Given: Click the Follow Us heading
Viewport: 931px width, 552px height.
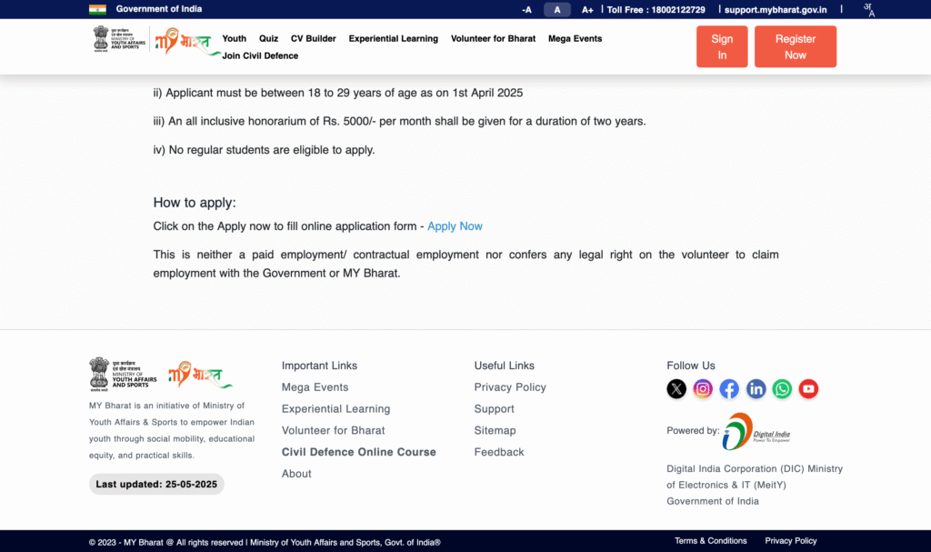Looking at the screenshot, I should click(691, 366).
